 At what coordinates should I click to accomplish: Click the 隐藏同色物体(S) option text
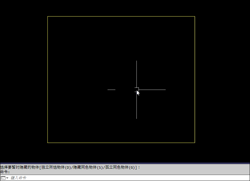(x=88, y=167)
